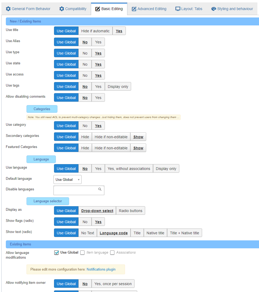Select the Basic Editing tab
This screenshot has height=292, width=259.
point(109,9)
